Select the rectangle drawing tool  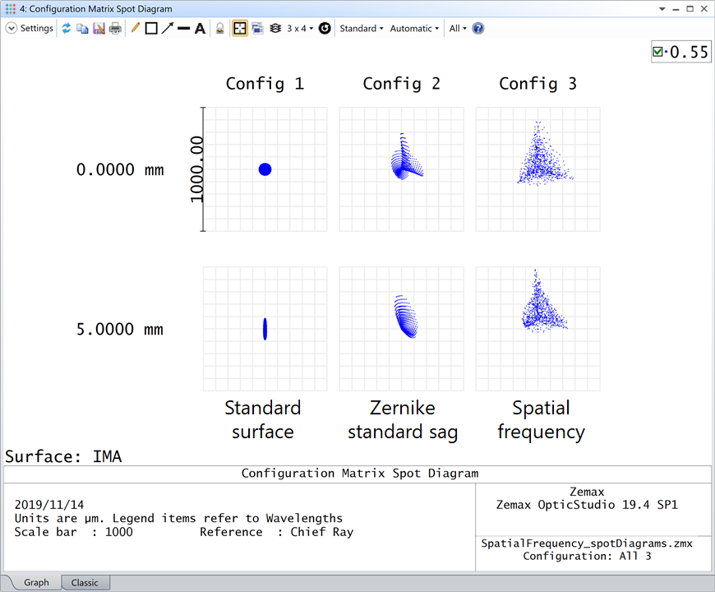tap(151, 28)
